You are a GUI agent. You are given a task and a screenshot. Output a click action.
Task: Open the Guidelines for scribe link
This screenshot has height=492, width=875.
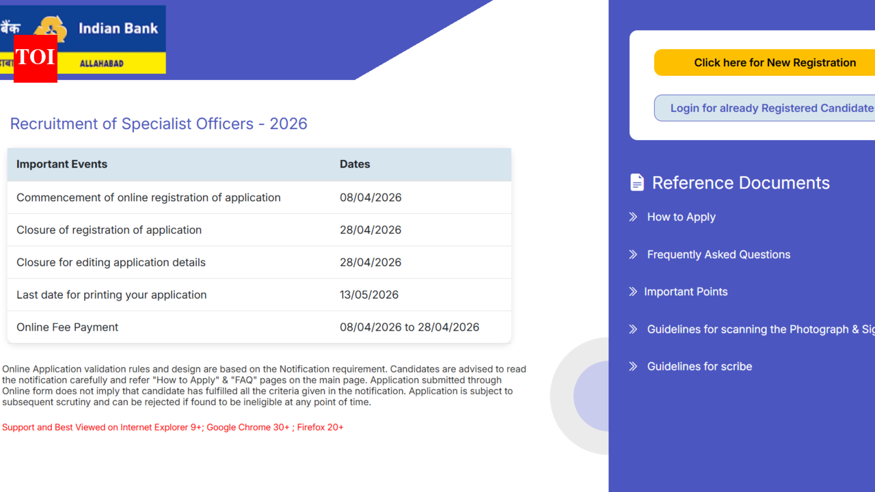pyautogui.click(x=699, y=366)
